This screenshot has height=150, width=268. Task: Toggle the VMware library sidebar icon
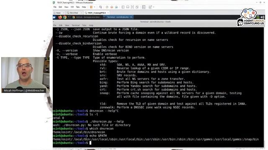click(123, 7)
